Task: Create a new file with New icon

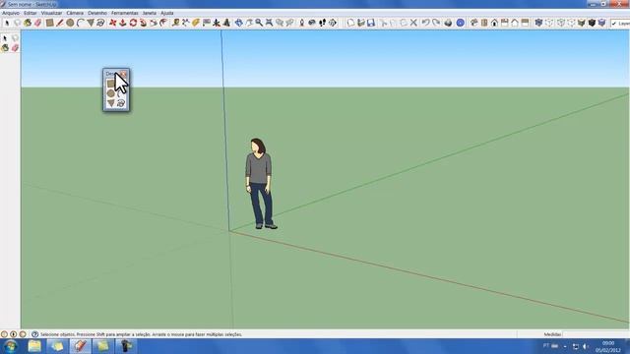Action: click(350, 23)
